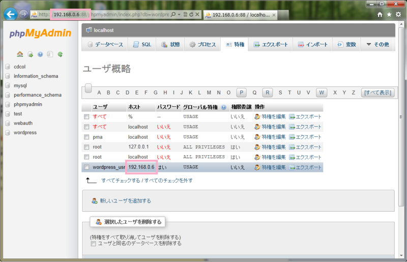Check the box for the pma user
Screen dimensions: 407x262
(x=86, y=137)
